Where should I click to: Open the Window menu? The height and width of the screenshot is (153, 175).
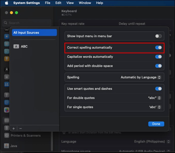tap(85, 3)
